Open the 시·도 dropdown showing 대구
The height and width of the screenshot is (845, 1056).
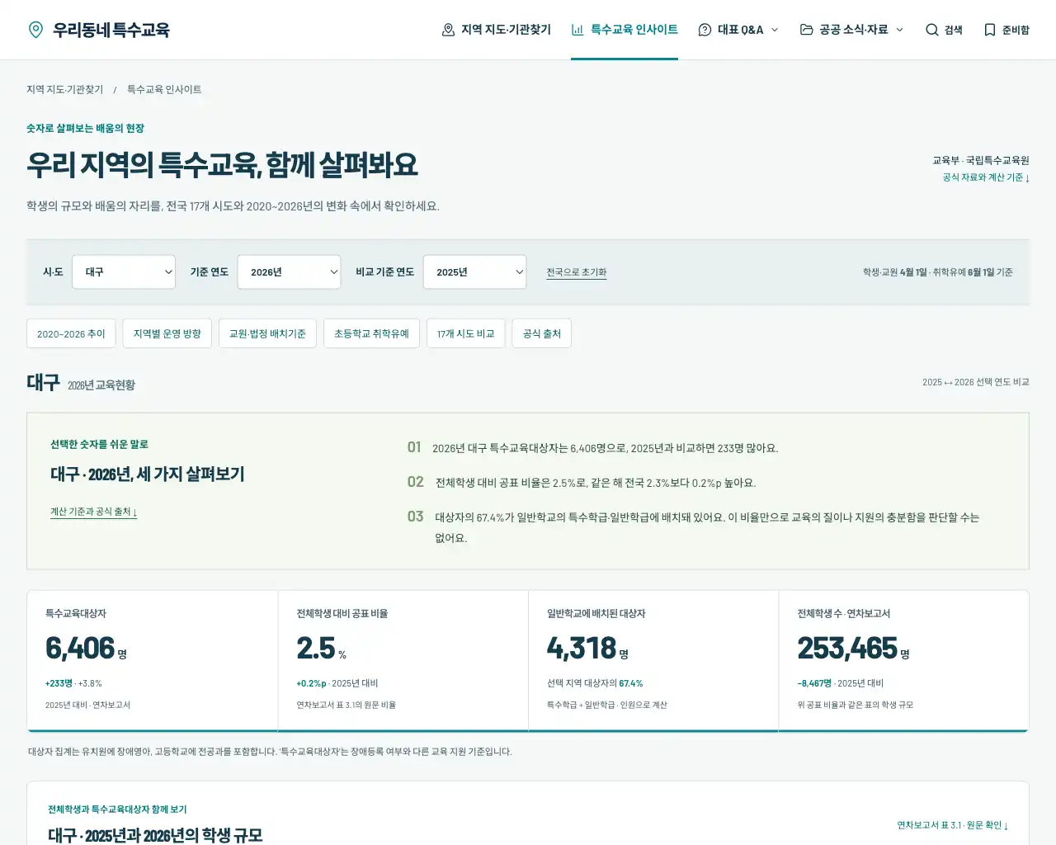(124, 271)
